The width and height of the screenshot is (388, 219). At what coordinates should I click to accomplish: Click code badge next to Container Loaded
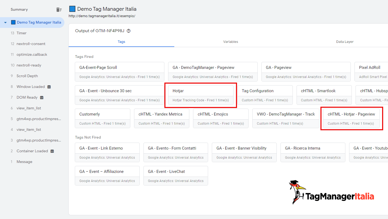coord(52,151)
